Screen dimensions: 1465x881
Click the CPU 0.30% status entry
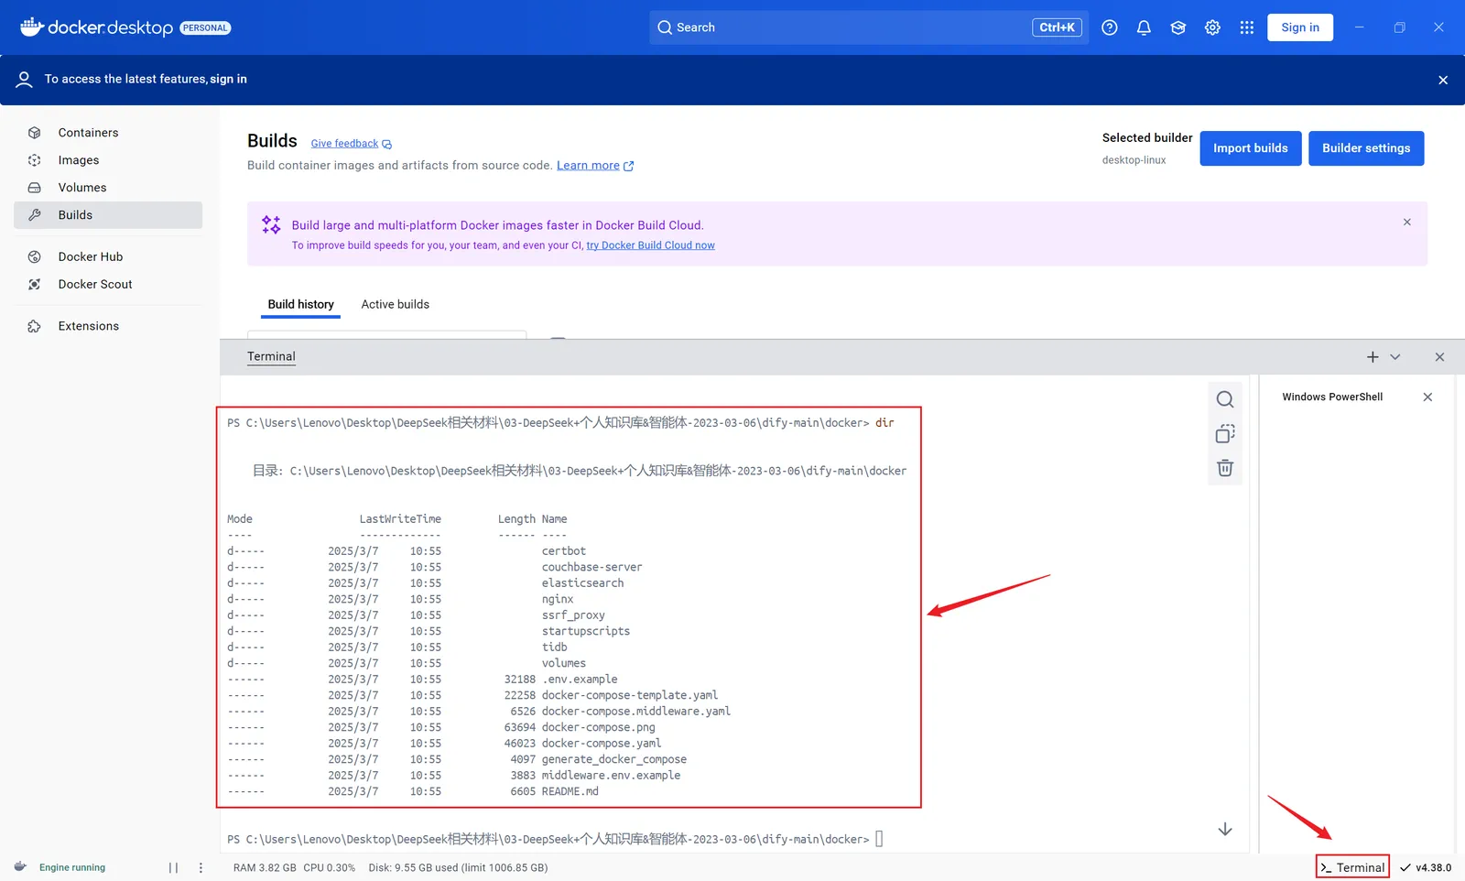pyautogui.click(x=329, y=868)
